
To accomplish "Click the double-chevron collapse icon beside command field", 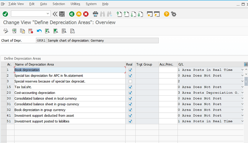I will click(x=55, y=14).
